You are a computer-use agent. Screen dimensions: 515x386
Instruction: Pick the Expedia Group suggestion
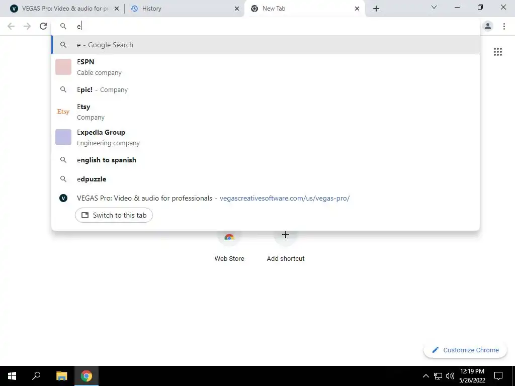click(x=266, y=138)
